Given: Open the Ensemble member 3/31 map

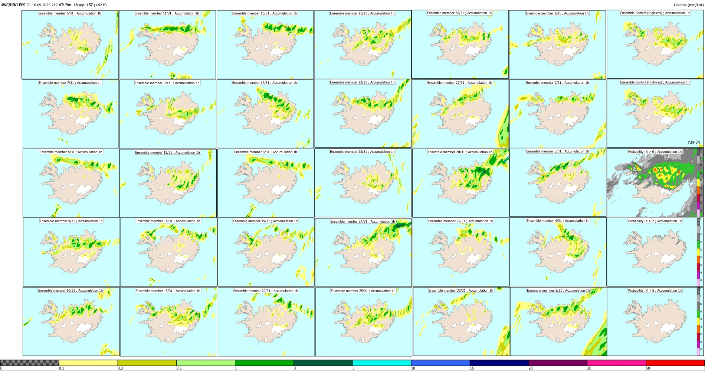Looking at the screenshot, I should (558, 183).
